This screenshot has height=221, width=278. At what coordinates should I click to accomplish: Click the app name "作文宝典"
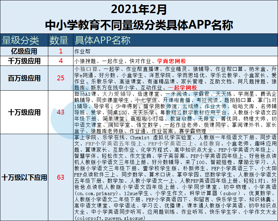(x=141, y=156)
